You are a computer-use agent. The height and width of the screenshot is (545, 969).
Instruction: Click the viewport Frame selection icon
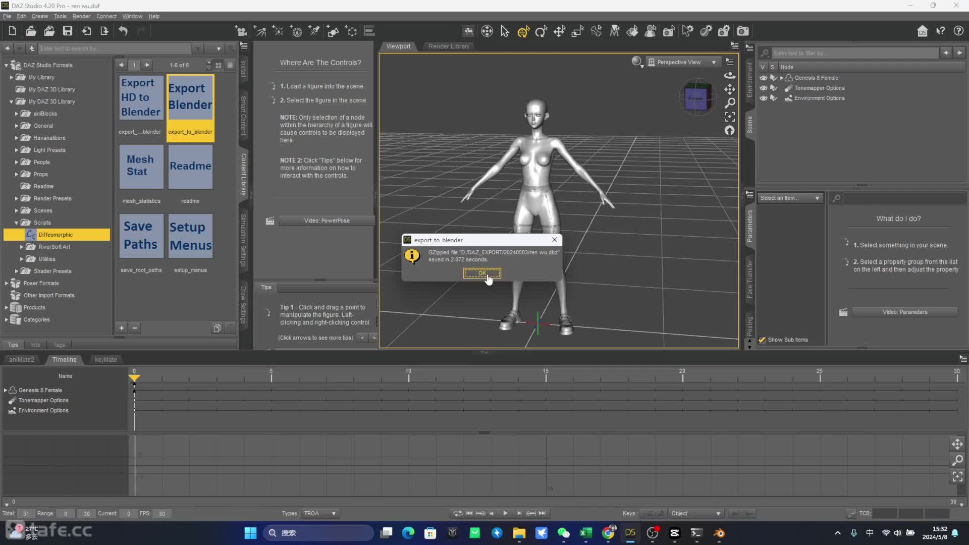[730, 117]
